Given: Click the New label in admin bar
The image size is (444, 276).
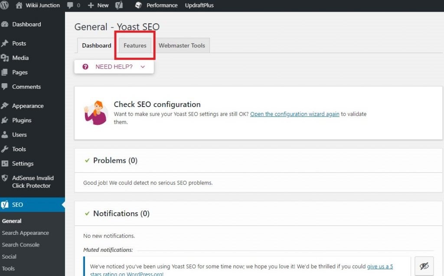Looking at the screenshot, I should 103,5.
